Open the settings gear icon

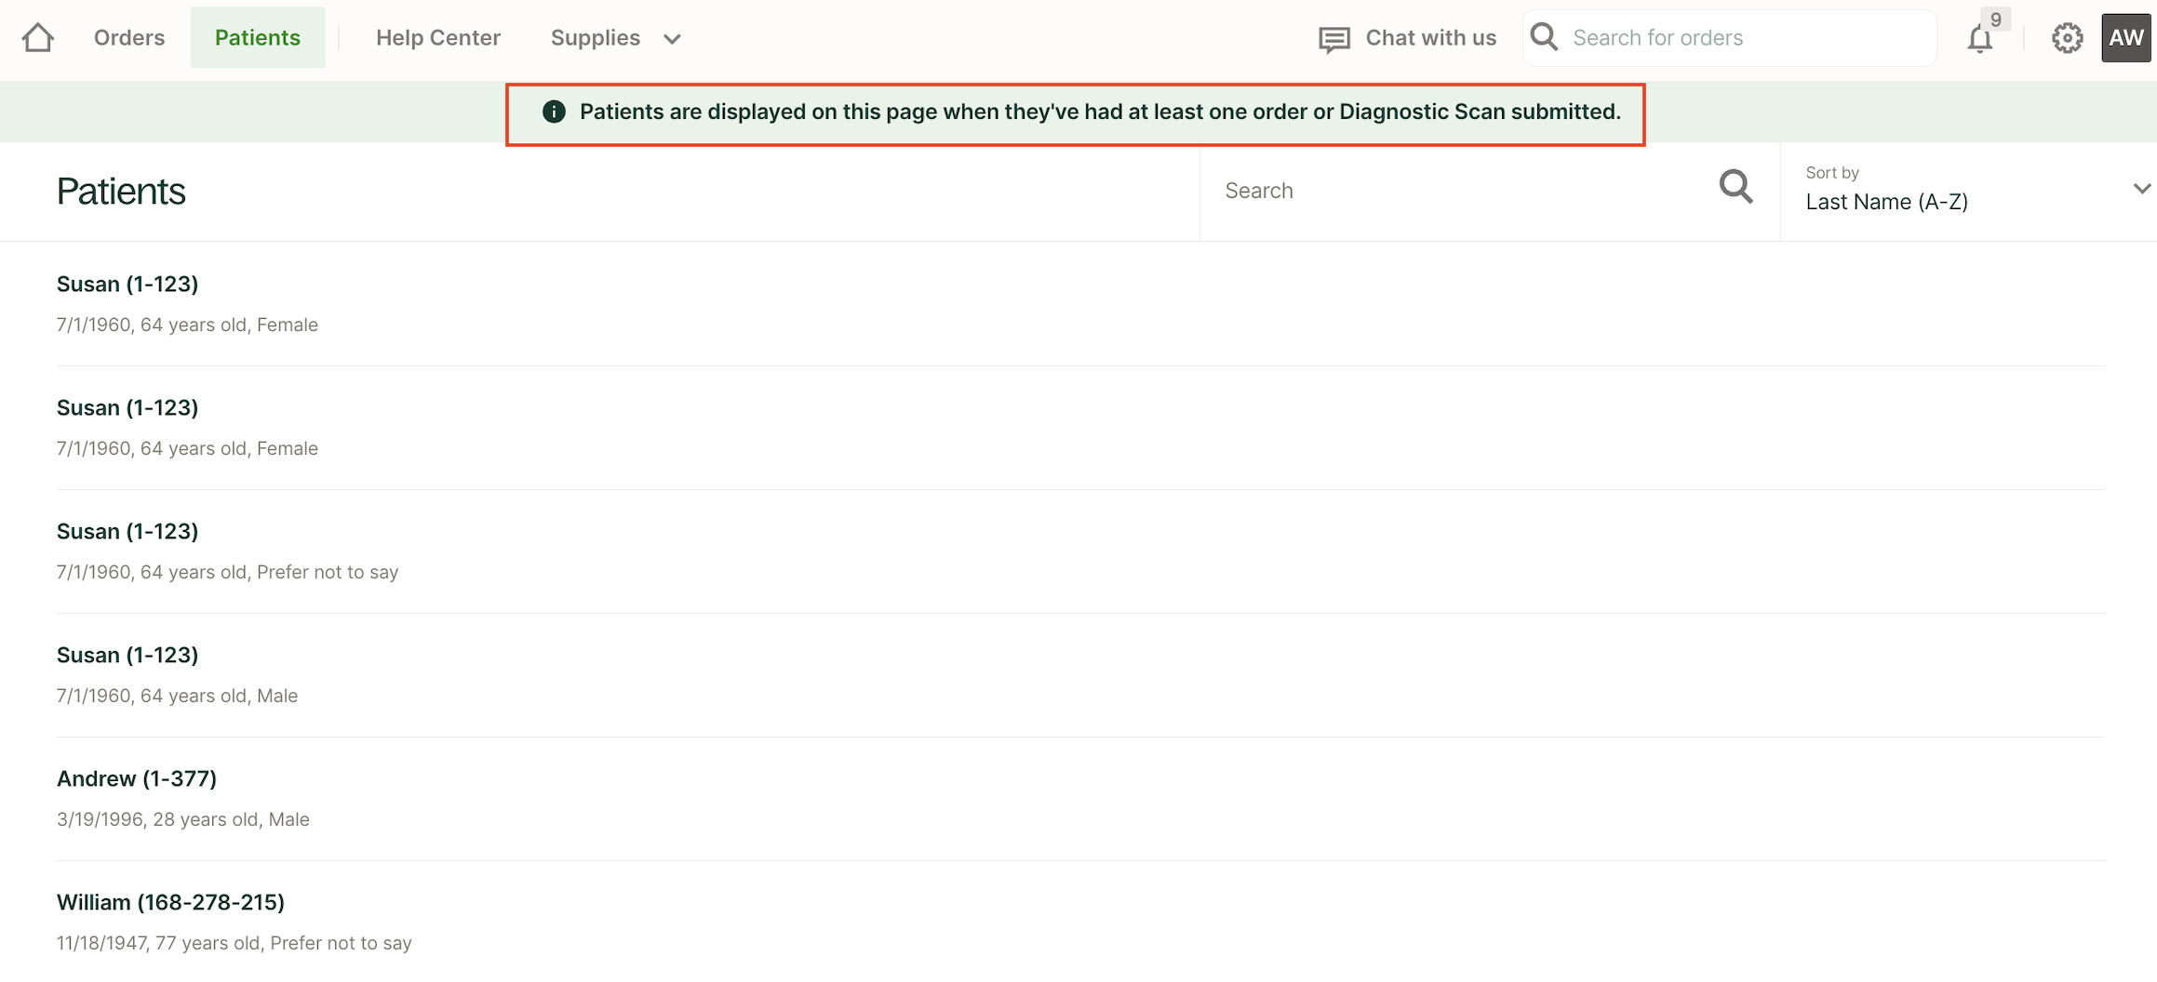click(2067, 37)
